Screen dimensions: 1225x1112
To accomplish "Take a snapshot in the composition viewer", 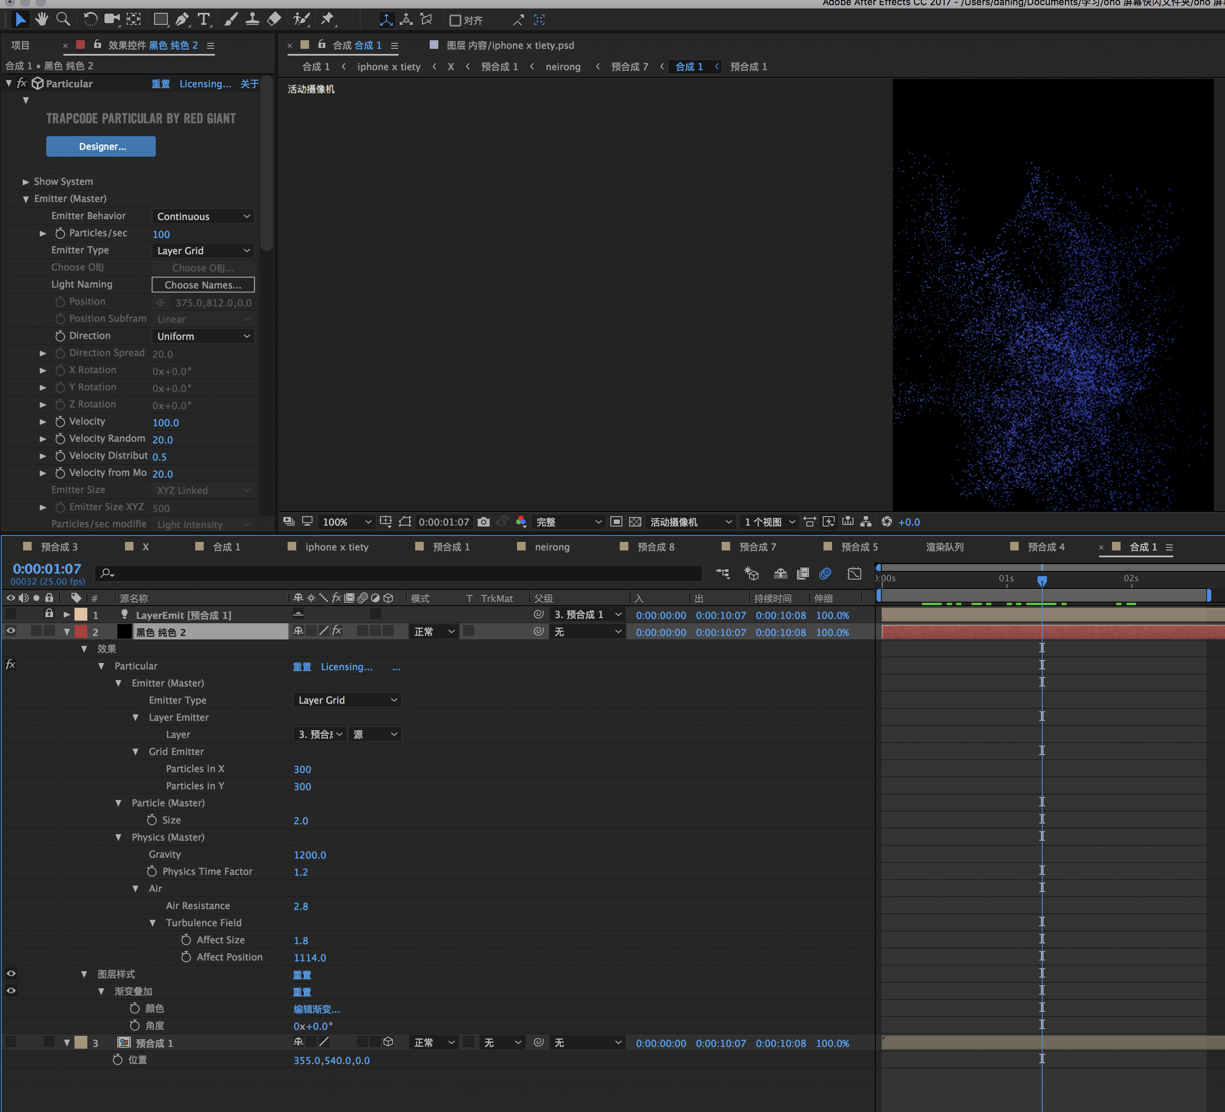I will (483, 521).
